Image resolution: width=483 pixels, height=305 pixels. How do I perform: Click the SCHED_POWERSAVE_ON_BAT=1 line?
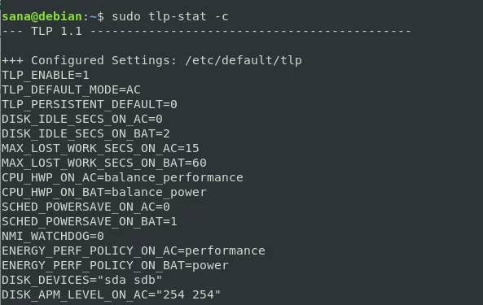click(x=90, y=222)
